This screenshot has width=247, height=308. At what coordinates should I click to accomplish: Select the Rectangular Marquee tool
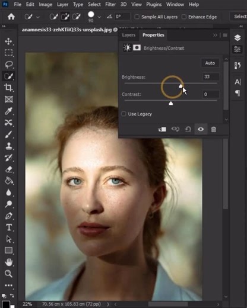click(x=8, y=53)
